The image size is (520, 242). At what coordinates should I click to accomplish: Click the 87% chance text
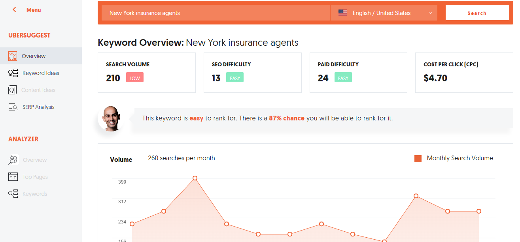(287, 118)
